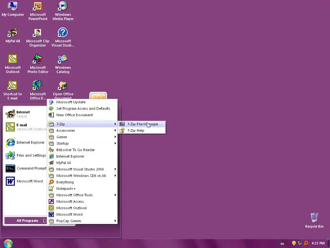Expand the Games submenu
Screen dimensions: 330x248
click(82, 137)
